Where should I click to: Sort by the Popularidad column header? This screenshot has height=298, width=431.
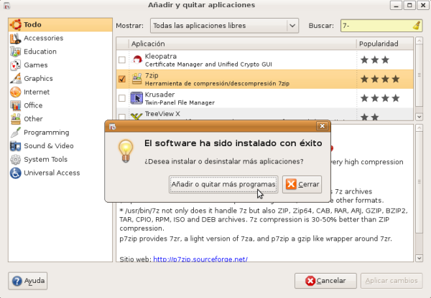[x=385, y=44]
